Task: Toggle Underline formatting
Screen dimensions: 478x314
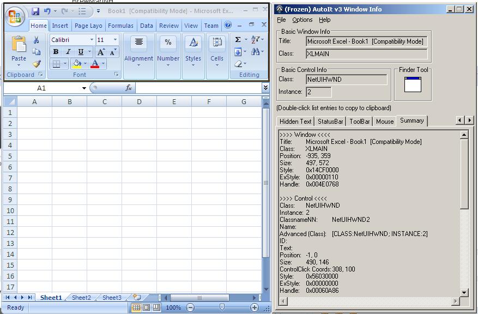Action: pos(81,52)
